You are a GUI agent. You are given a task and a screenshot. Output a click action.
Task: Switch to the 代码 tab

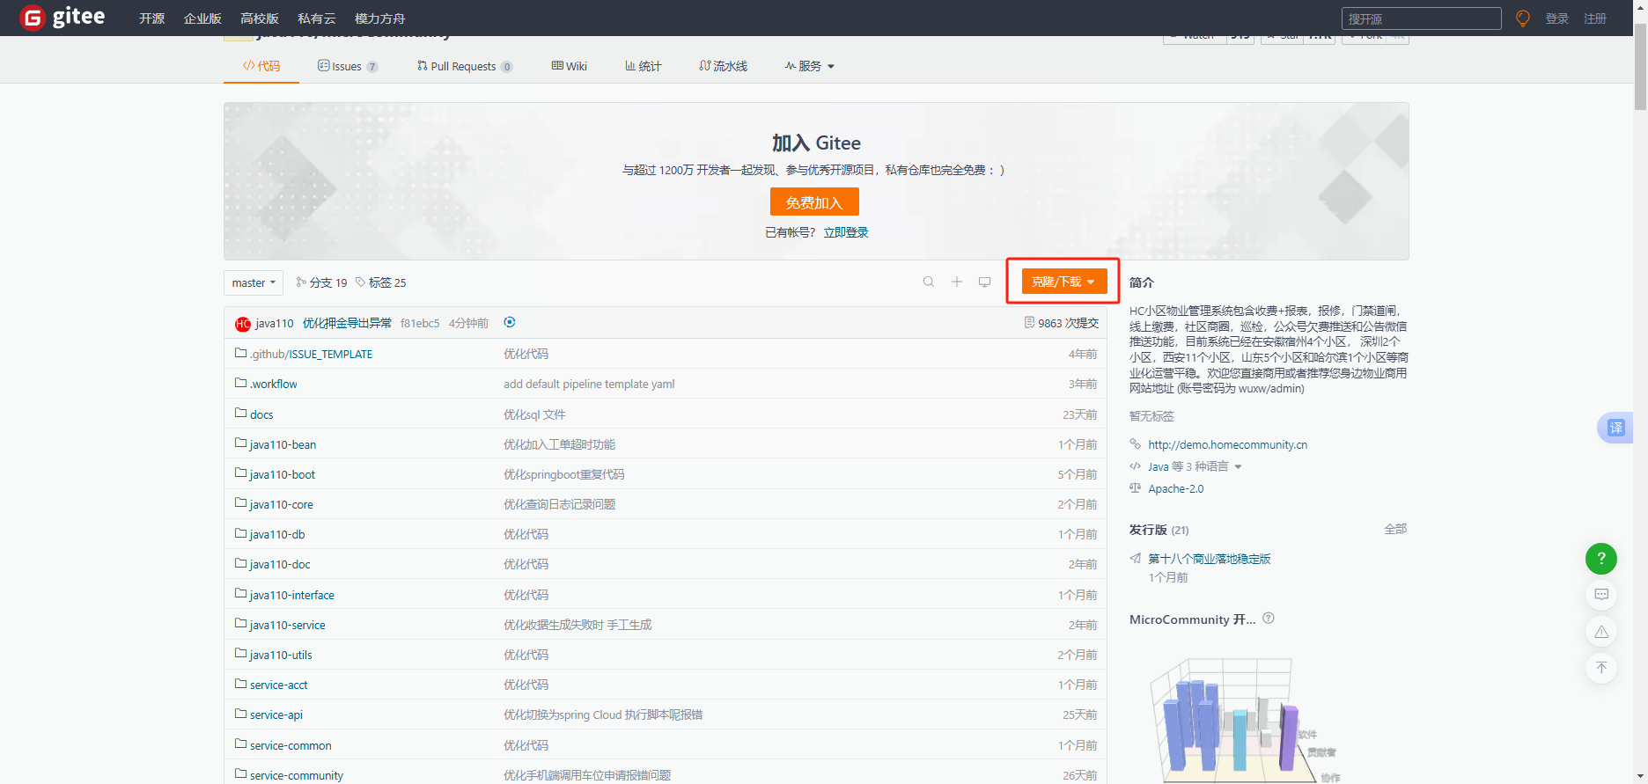click(261, 66)
